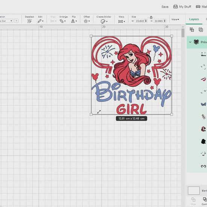Expand the Arrange dropdown arrow

(65, 21)
